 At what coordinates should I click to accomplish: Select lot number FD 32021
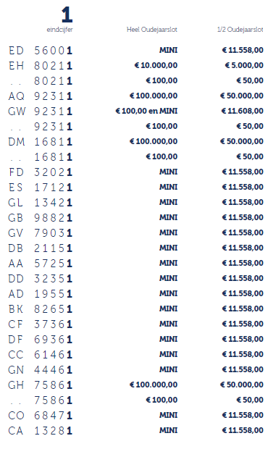coord(41,172)
